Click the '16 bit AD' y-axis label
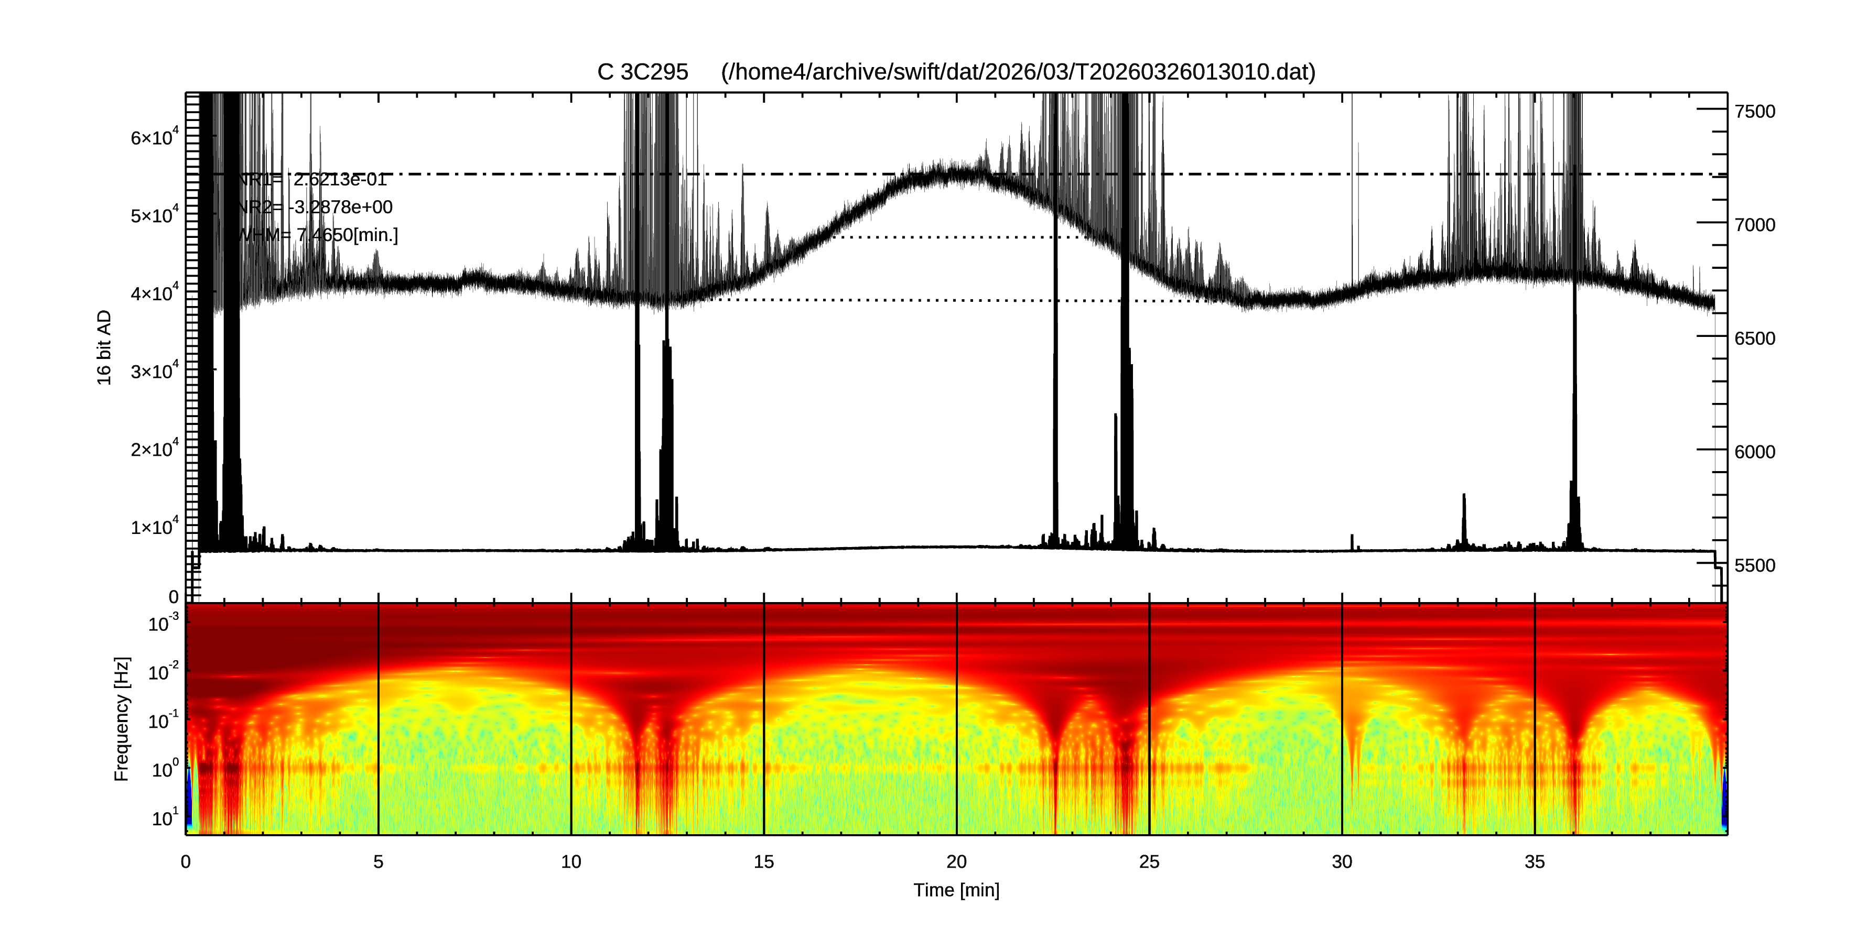The image size is (1857, 928). tap(104, 347)
